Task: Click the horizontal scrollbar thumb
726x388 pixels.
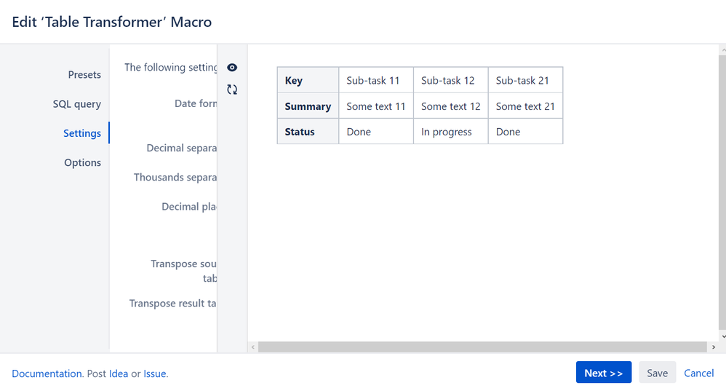Action: 482,347
